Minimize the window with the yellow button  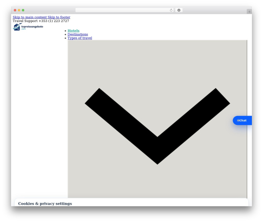pos(19,10)
